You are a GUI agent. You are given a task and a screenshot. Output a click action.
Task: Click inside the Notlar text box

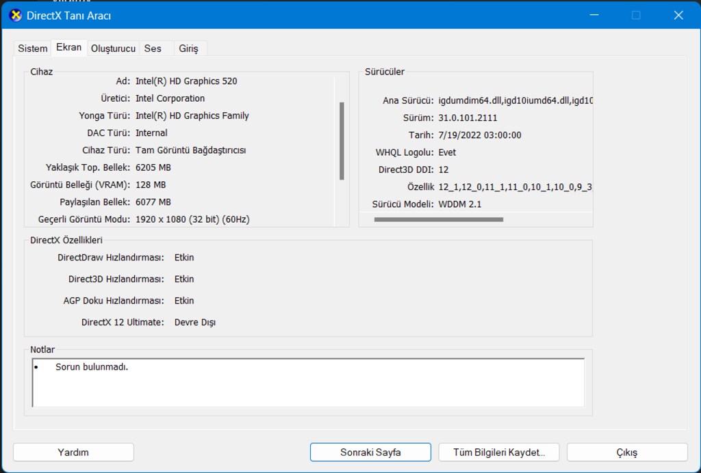[308, 383]
